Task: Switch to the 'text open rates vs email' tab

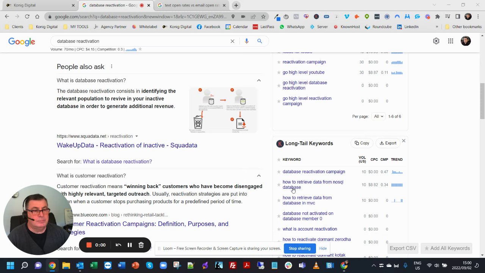Action: (192, 5)
